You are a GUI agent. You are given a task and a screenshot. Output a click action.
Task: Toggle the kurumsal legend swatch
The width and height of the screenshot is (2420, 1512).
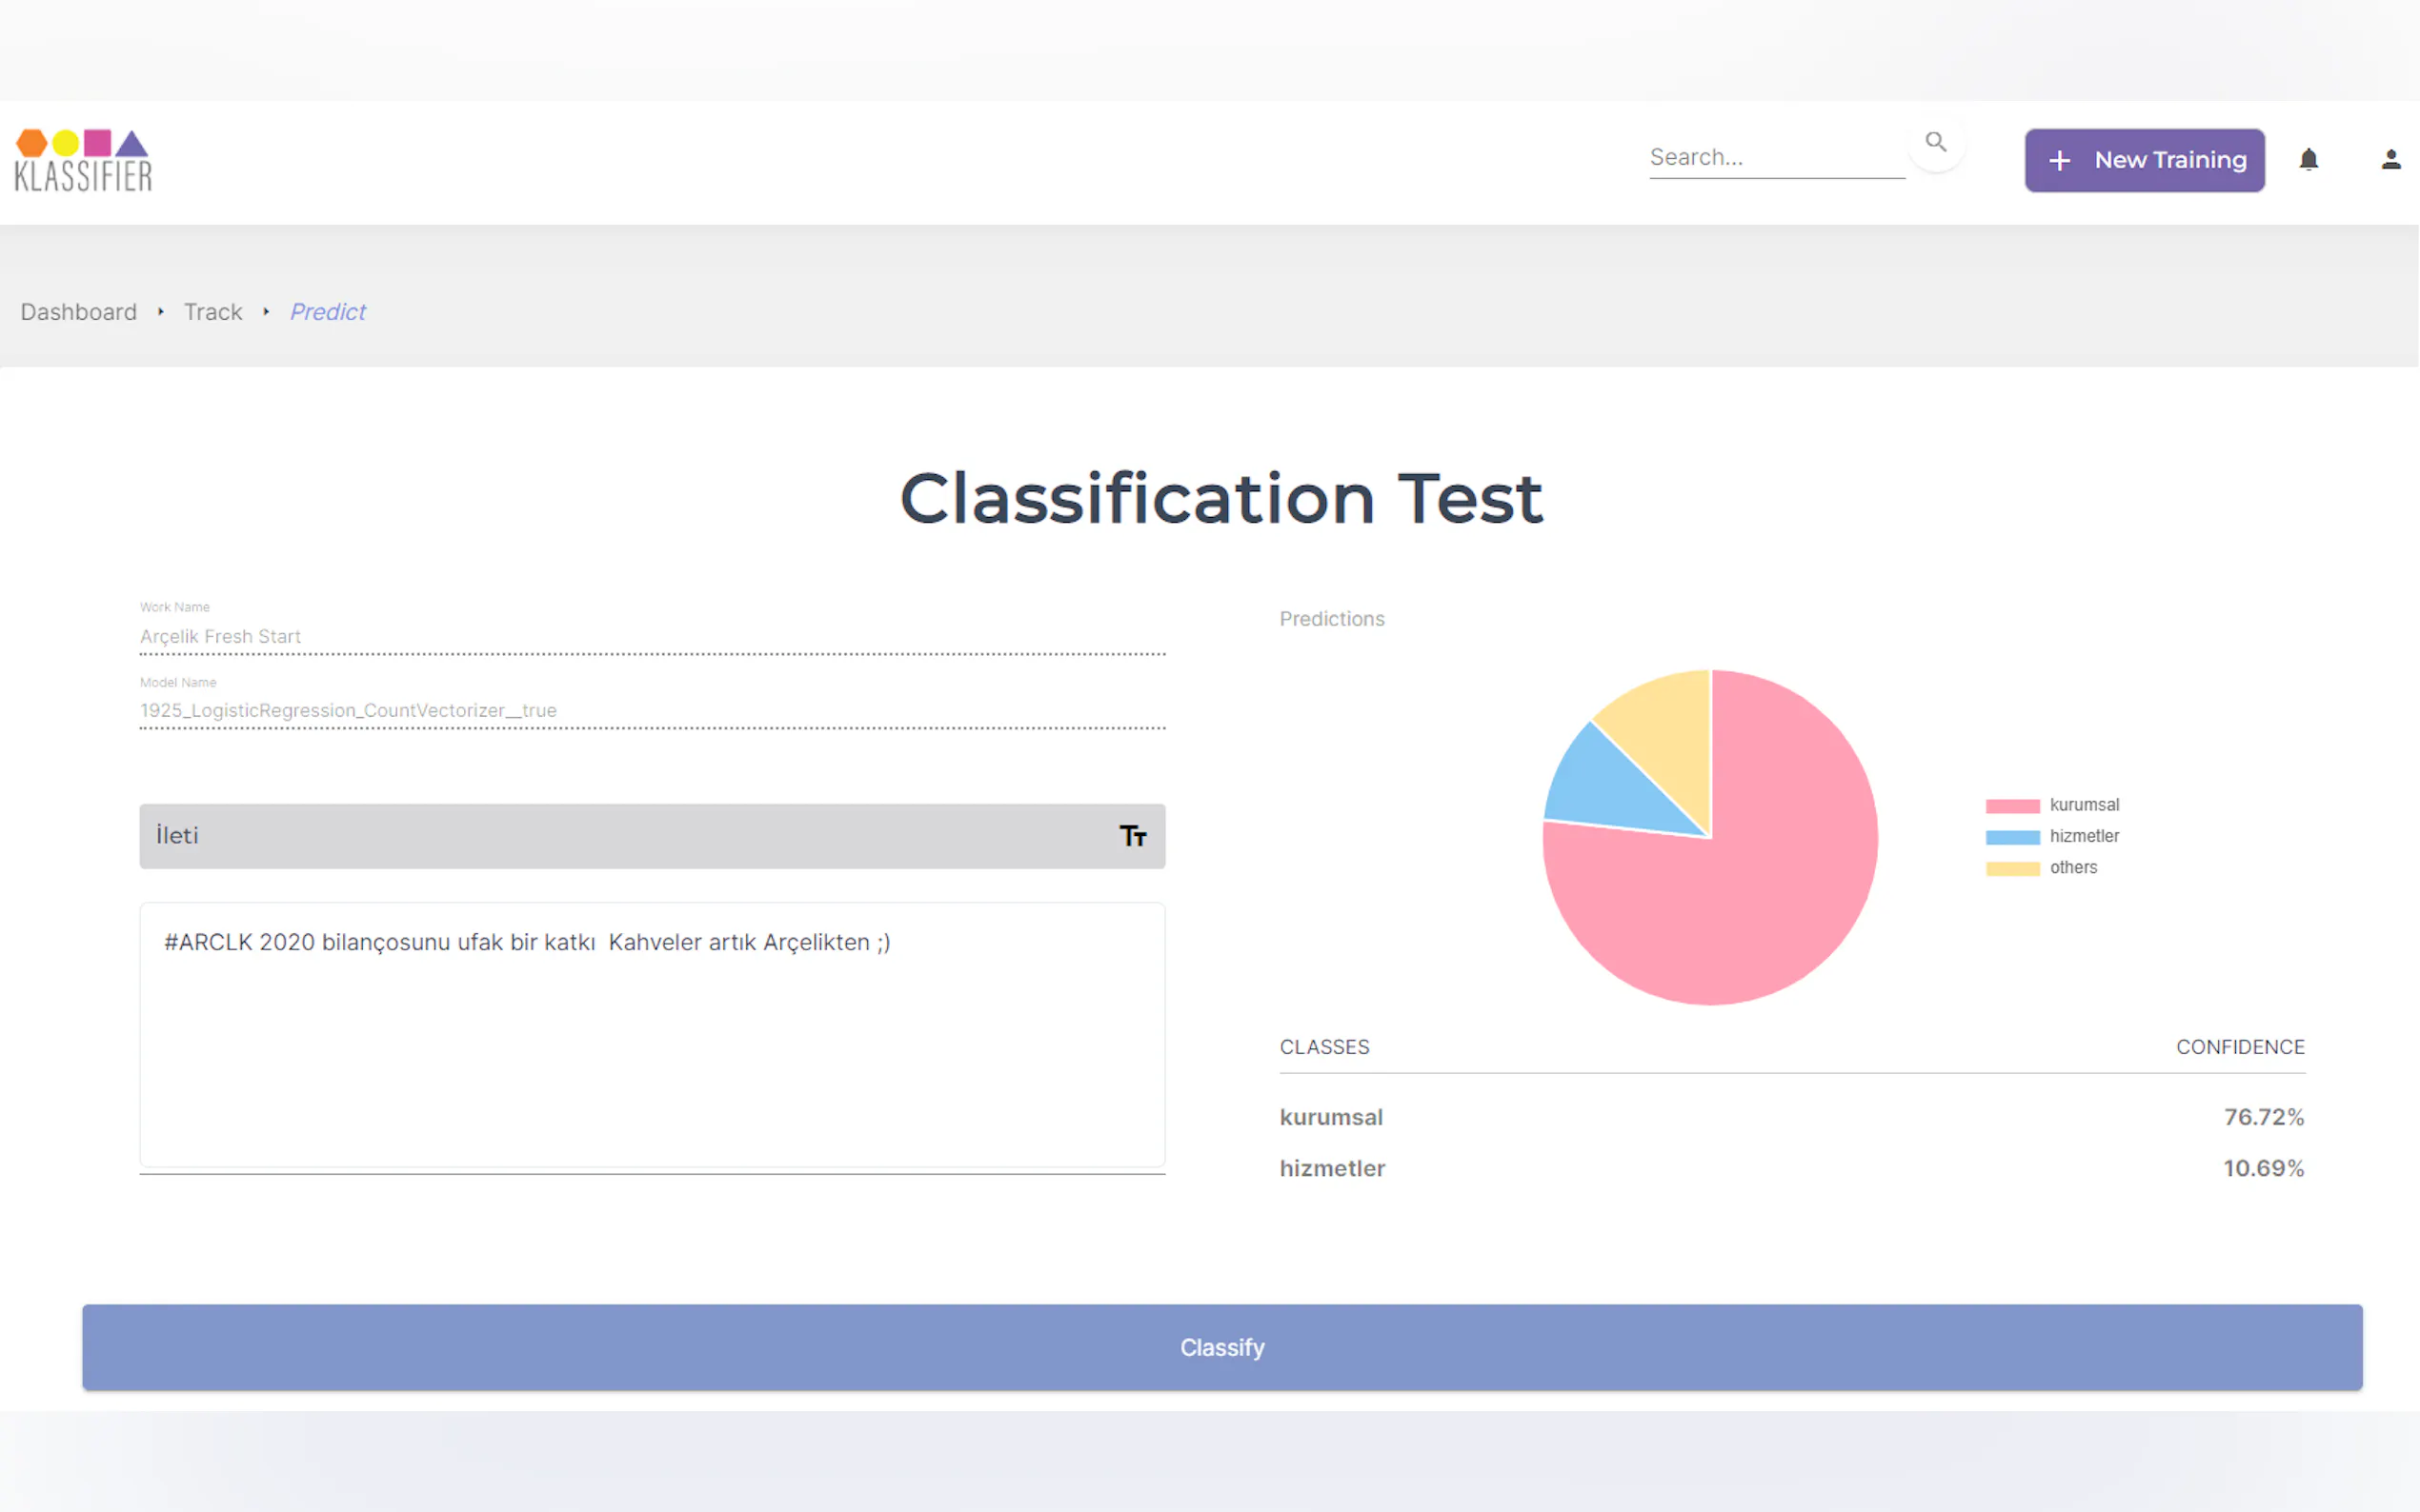2012,806
